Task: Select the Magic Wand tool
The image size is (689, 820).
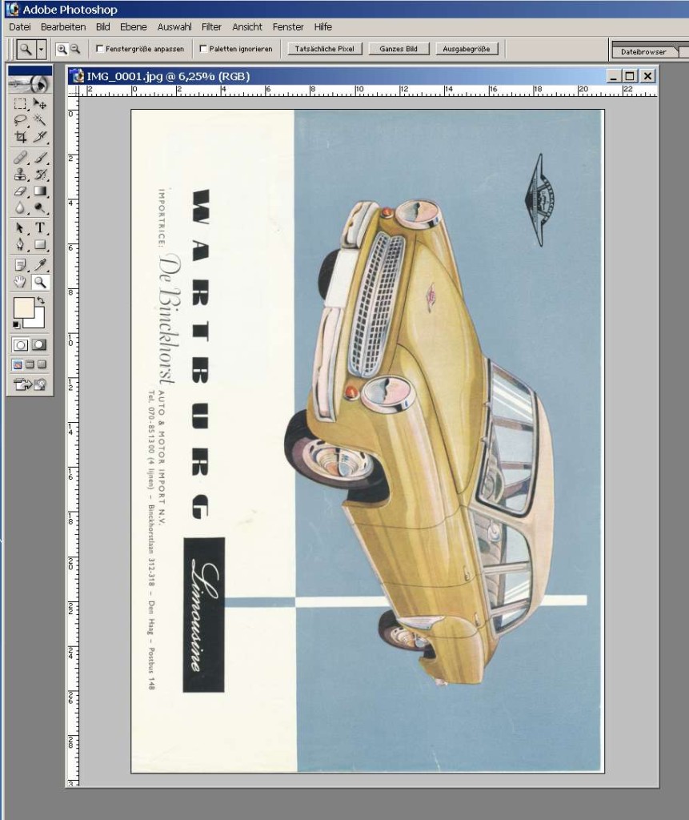Action: pos(40,120)
